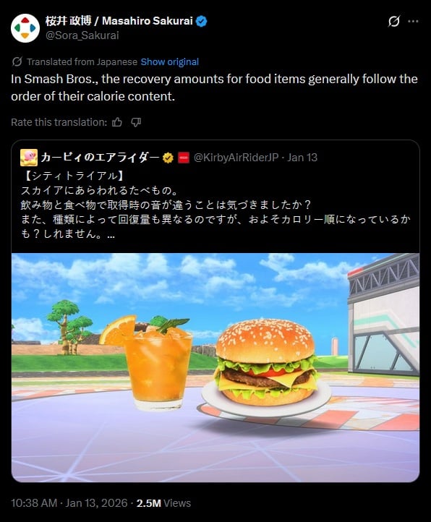Click the blue verified badge next to Sakurai
Image resolution: width=431 pixels, height=522 pixels.
point(201,21)
